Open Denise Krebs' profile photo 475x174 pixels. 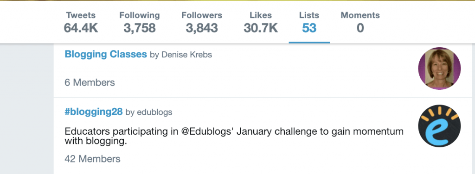pos(439,68)
